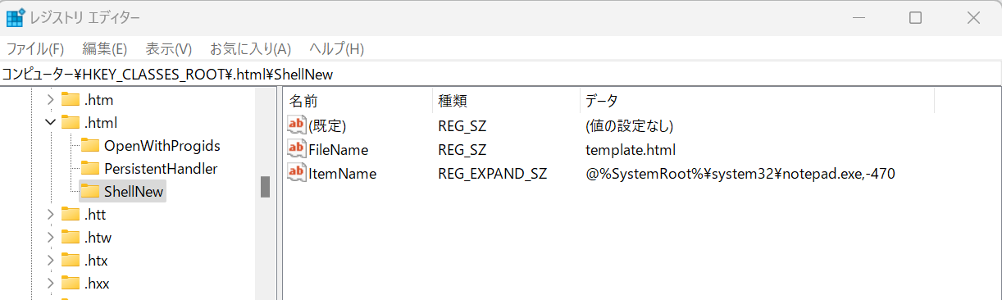The height and width of the screenshot is (300, 1002).
Task: Collapse the .html key
Action: 50,123
